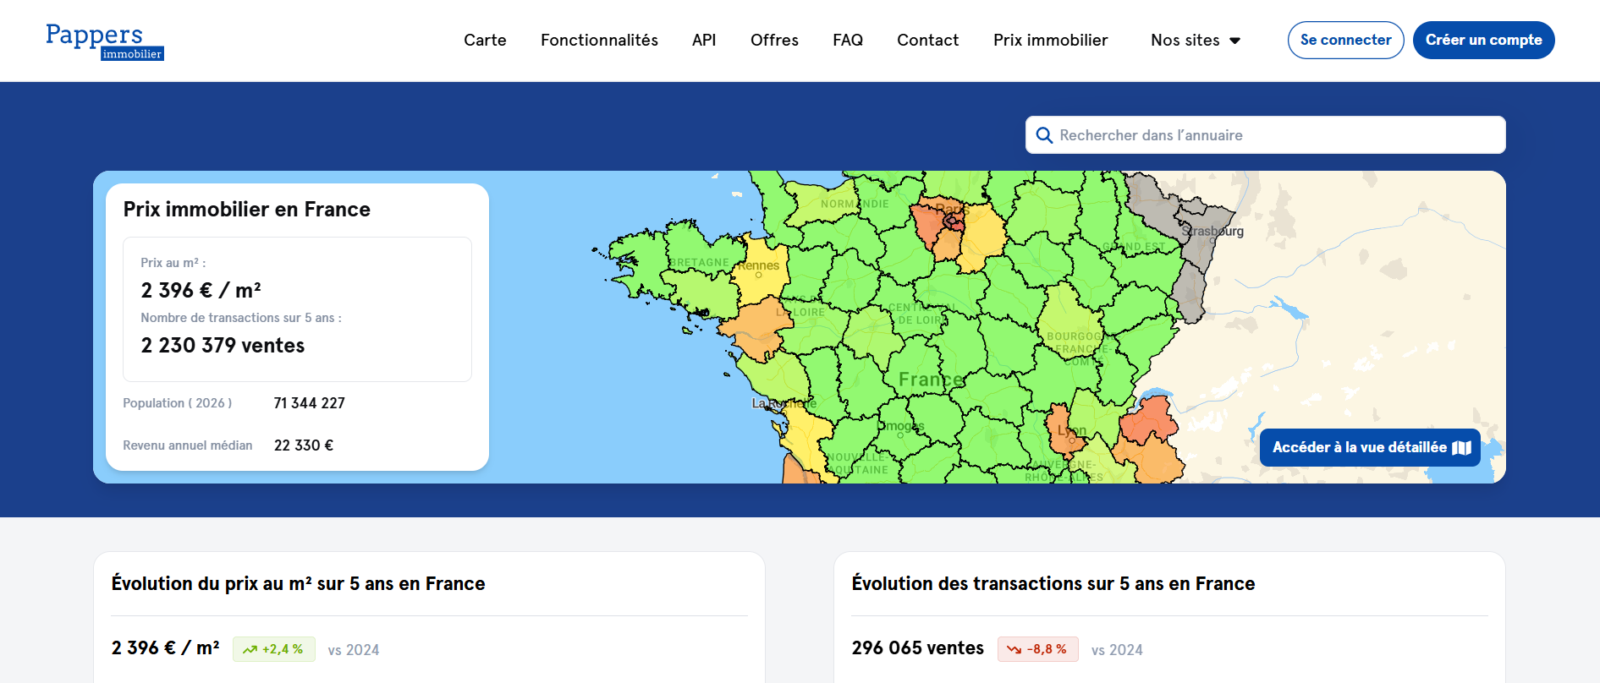Screen dimensions: 1600x683
Task: Click Accéder à la vue détaillée
Action: coord(1370,448)
